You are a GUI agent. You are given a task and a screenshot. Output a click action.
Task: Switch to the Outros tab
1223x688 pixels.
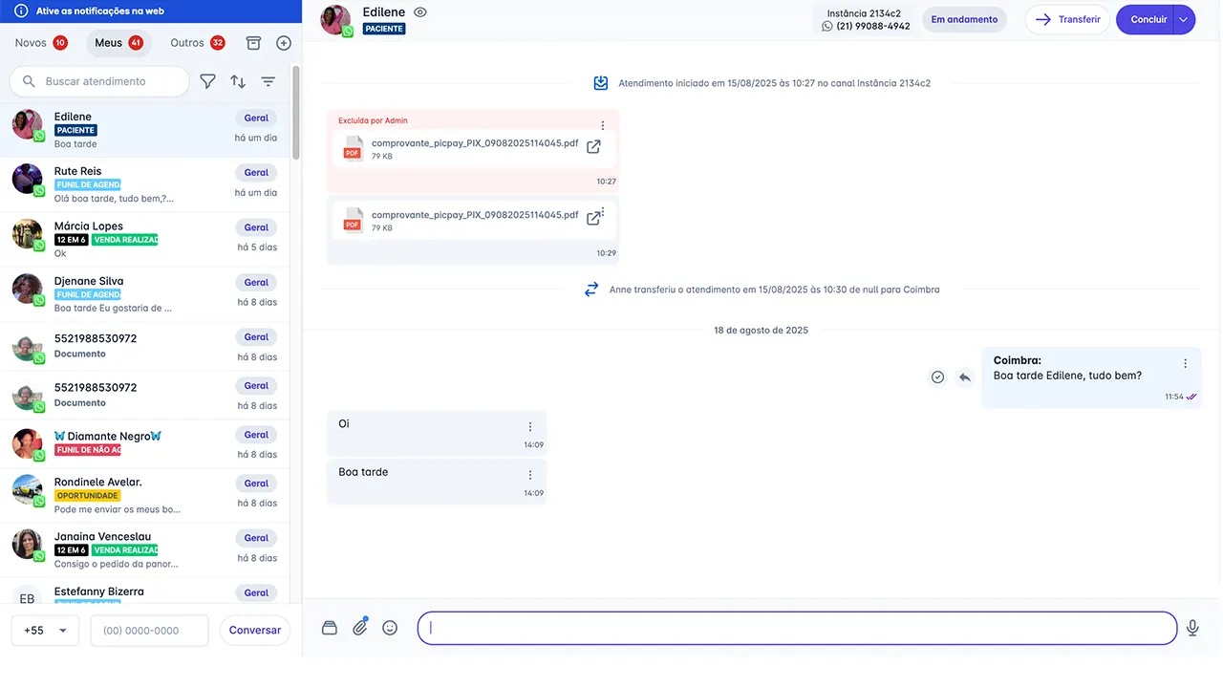[197, 43]
